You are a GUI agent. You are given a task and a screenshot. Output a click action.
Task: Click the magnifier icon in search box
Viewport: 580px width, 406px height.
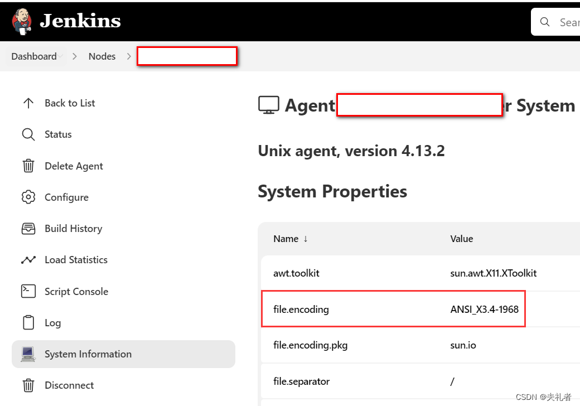point(545,22)
